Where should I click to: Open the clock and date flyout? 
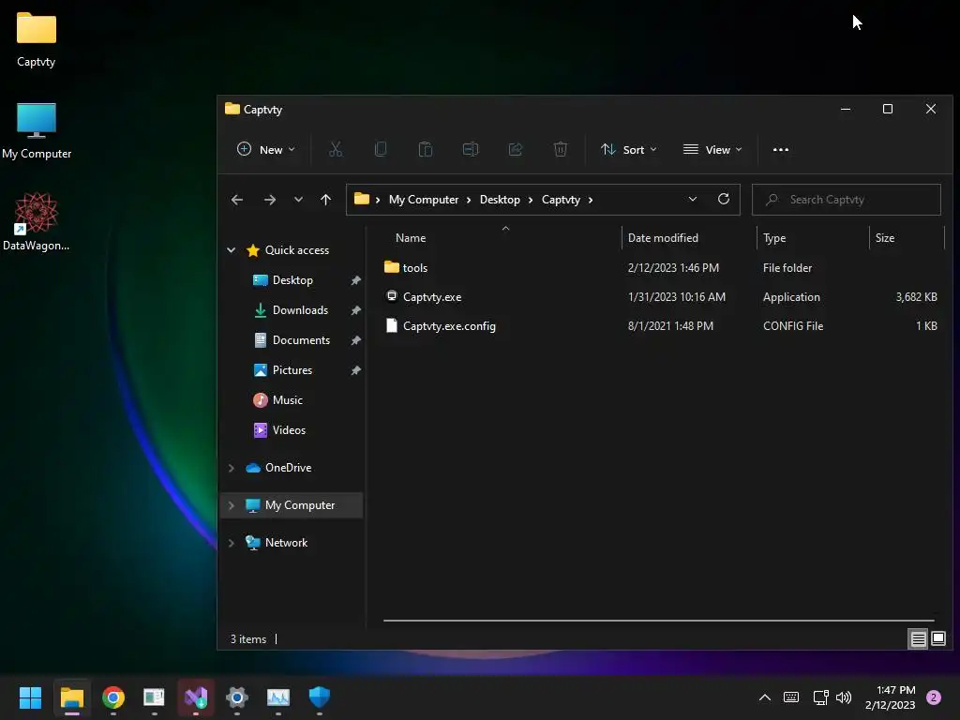coord(891,697)
